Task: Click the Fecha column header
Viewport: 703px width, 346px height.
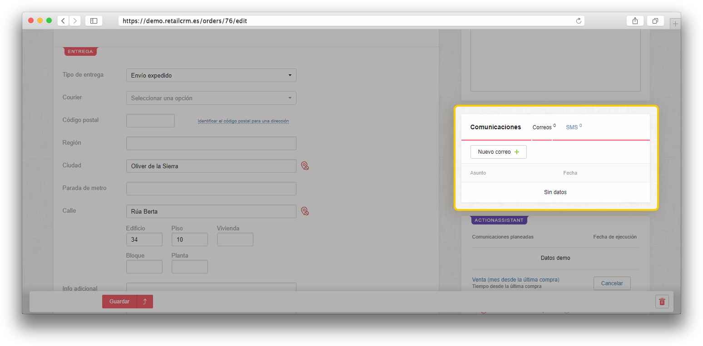Action: pyautogui.click(x=570, y=173)
